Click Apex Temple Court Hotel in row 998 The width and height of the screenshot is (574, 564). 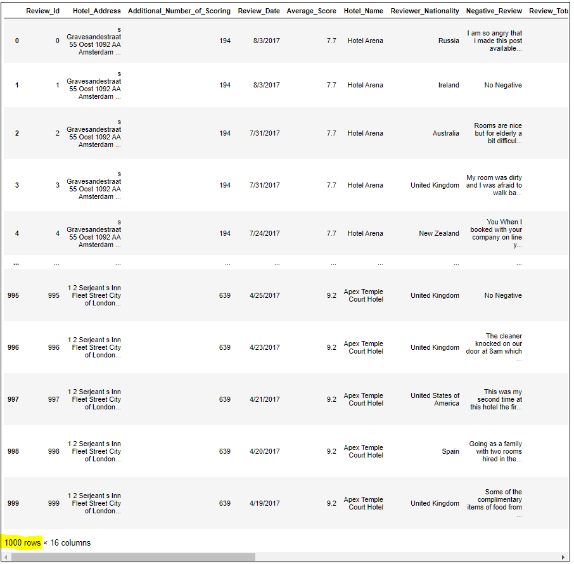click(364, 452)
